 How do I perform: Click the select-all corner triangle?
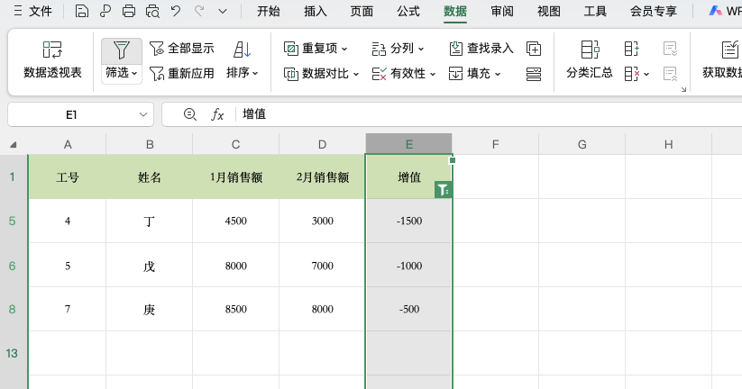click(x=14, y=145)
